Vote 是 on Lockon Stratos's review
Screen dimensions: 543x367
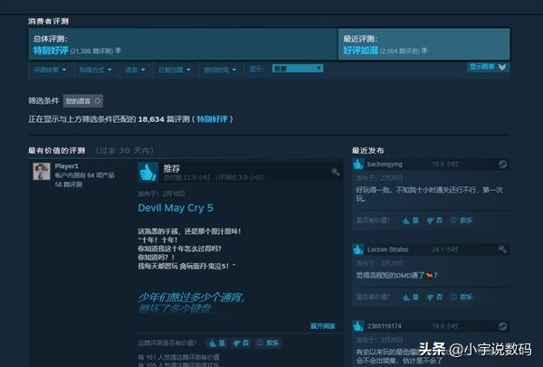411,297
